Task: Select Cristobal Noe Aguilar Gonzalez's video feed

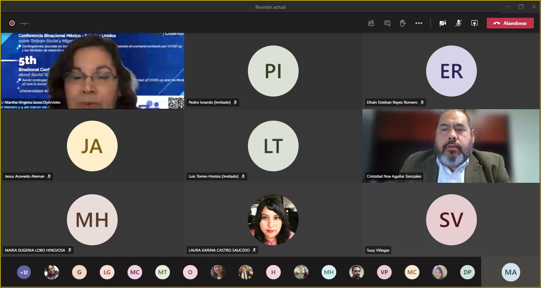Action: click(451, 146)
